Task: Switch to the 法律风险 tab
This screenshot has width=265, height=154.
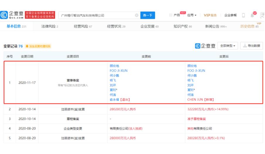Action: pyautogui.click(x=50, y=26)
